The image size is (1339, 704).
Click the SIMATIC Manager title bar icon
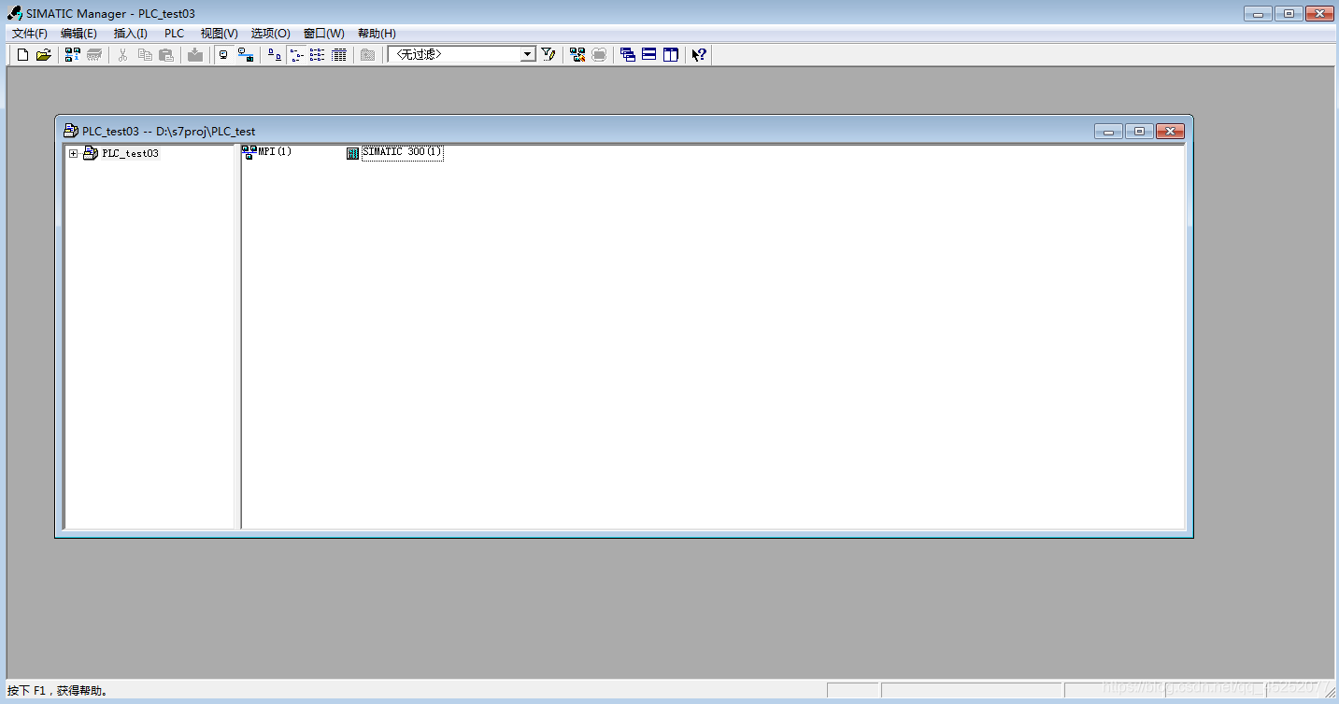pos(15,13)
